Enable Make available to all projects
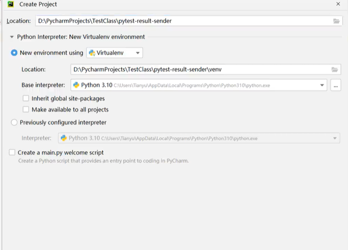This screenshot has height=250, width=348. (x=26, y=109)
